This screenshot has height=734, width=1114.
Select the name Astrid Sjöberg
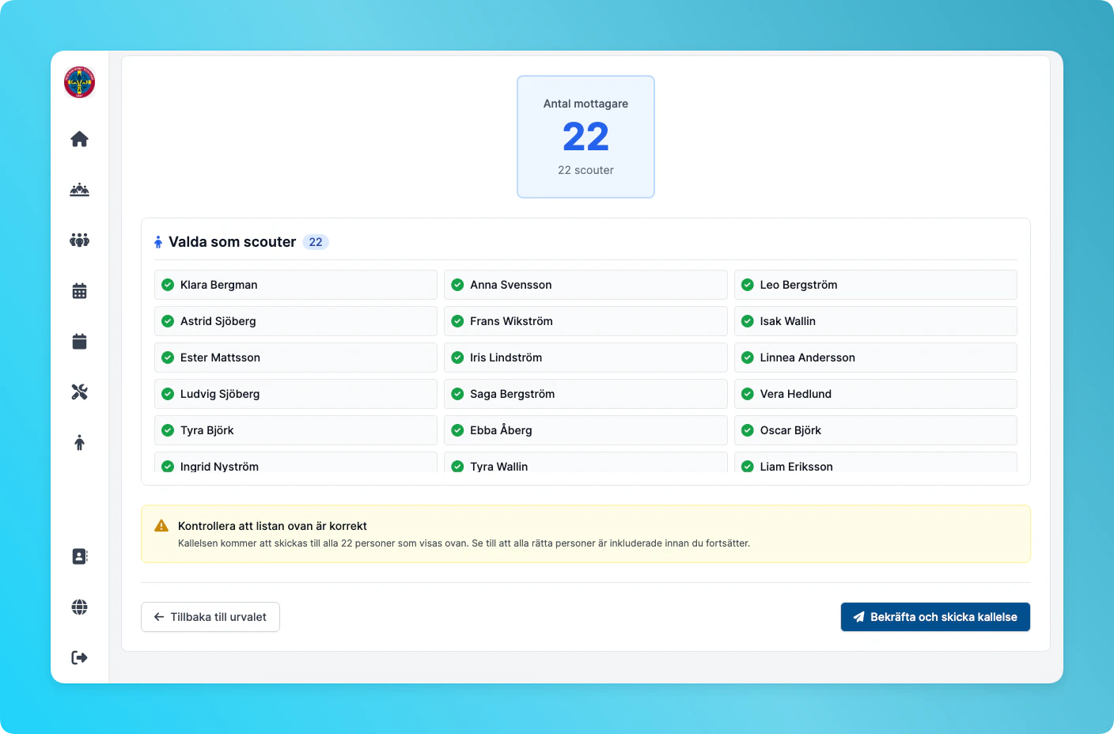pos(218,321)
